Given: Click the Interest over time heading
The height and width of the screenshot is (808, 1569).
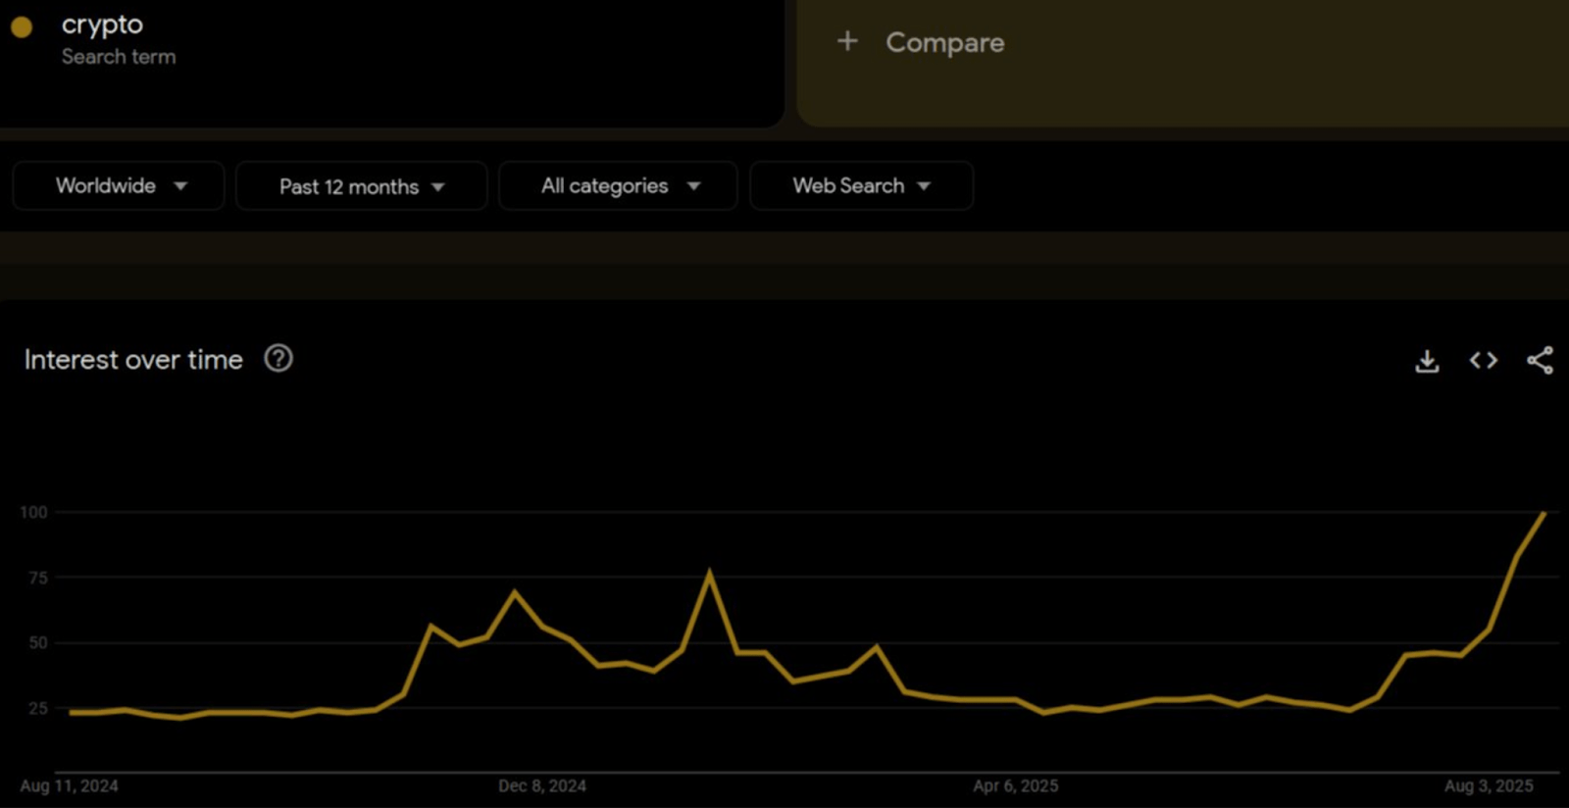Looking at the screenshot, I should point(133,360).
